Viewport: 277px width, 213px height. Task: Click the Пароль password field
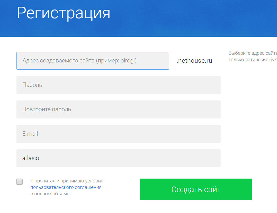[118, 85]
